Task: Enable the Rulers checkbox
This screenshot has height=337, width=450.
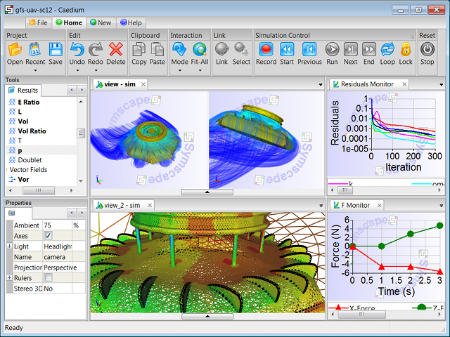Action: click(x=48, y=278)
